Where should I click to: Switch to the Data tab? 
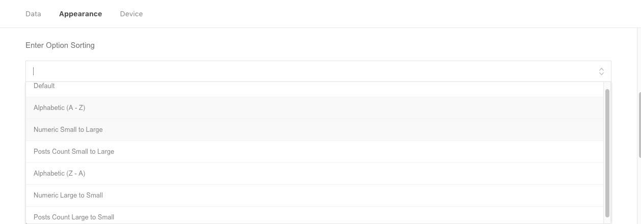click(x=33, y=14)
